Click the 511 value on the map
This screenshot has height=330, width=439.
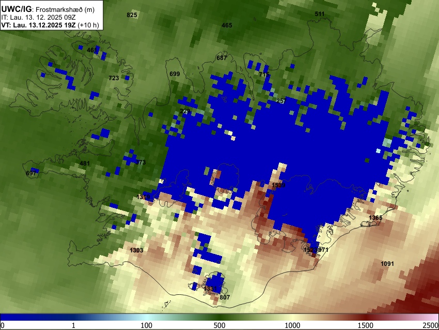pos(320,14)
